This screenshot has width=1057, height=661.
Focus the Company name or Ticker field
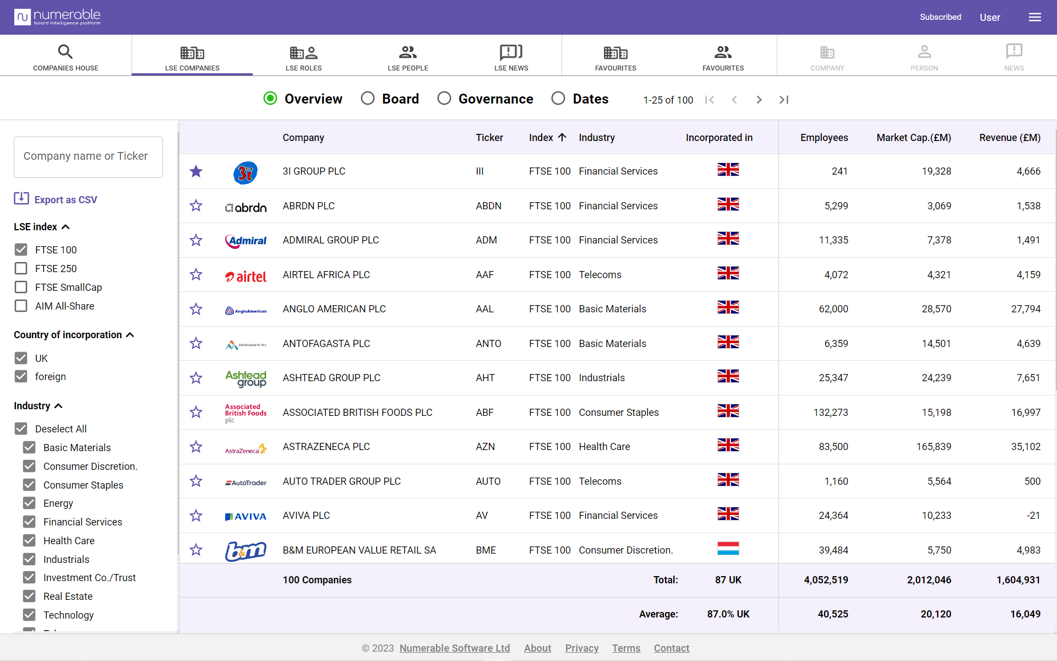tap(88, 157)
